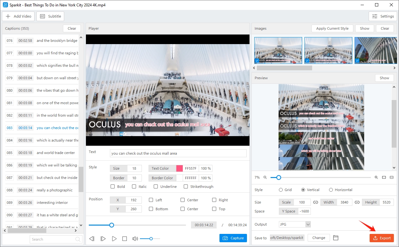The image size is (399, 247).
Task: Step back to the previous frame
Action: [92, 239]
